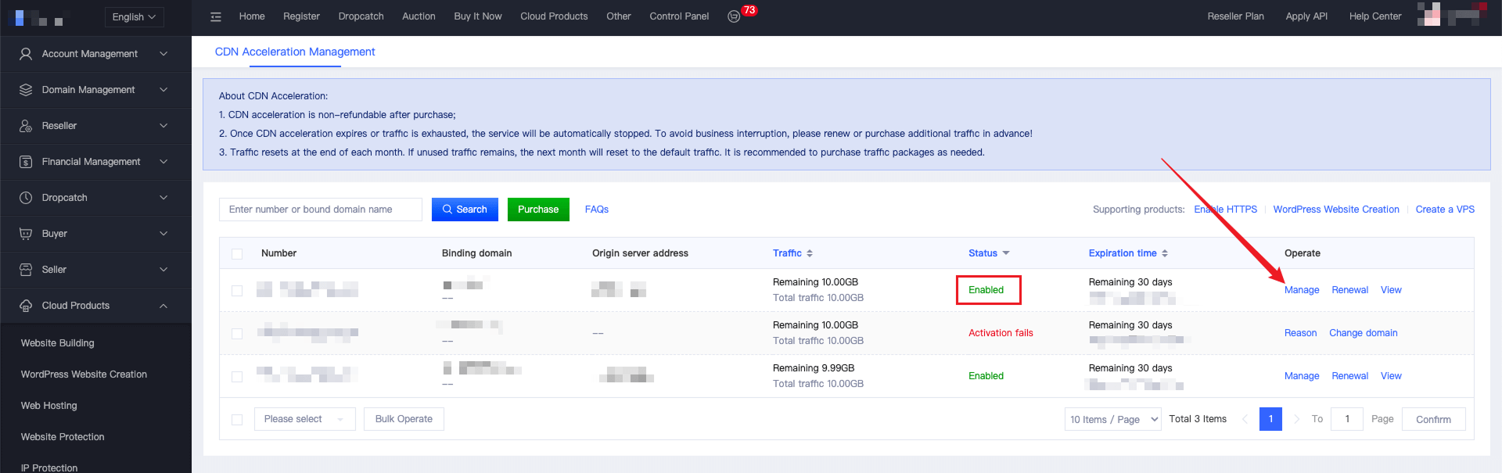
Task: Click the green Purchase button
Action: [538, 210]
